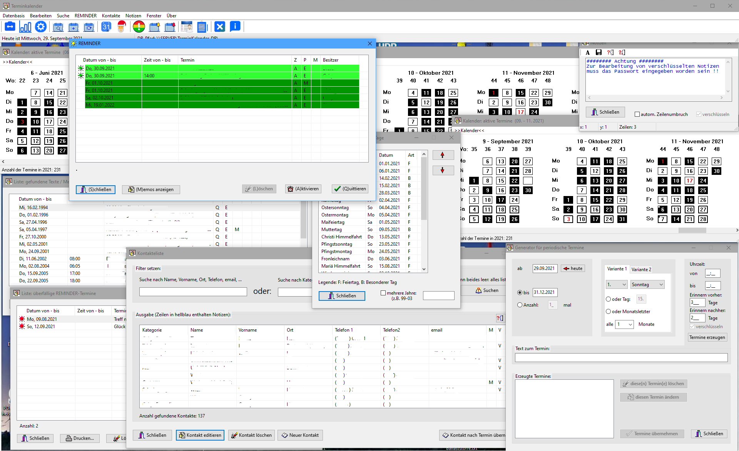Click the blue info speech-bubble icon
This screenshot has width=739, height=451.
[235, 26]
